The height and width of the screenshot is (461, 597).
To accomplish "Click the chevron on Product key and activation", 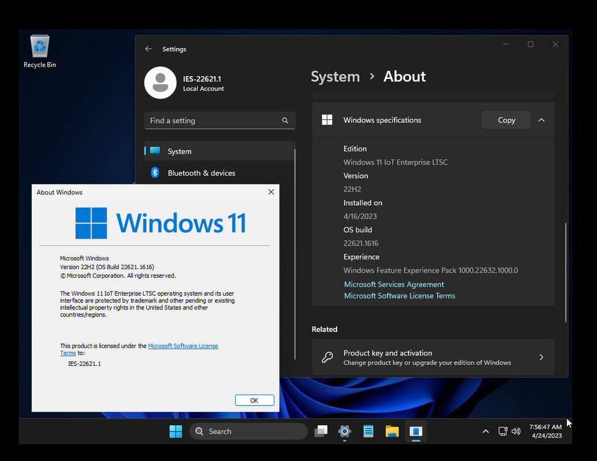I will (x=541, y=357).
